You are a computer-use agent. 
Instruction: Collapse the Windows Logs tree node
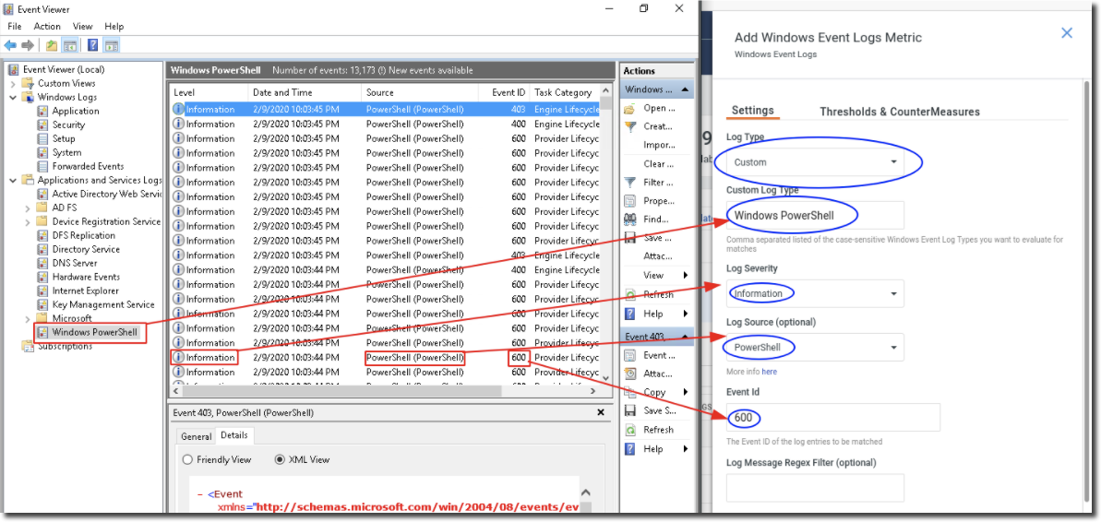pyautogui.click(x=13, y=97)
